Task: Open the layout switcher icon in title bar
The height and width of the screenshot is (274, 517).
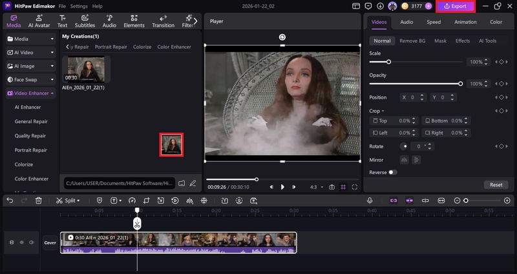Action: [356, 6]
